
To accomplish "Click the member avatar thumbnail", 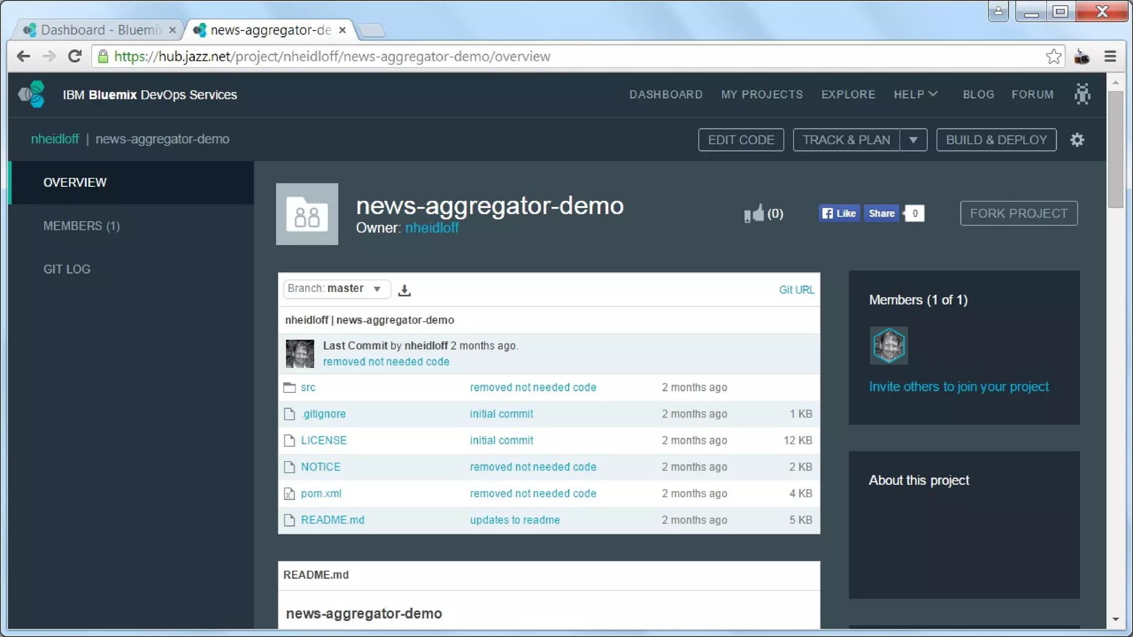I will [888, 346].
